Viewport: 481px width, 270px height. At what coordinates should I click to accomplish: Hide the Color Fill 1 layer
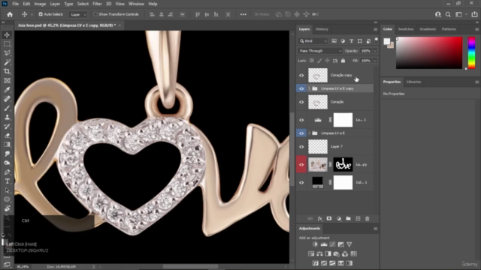pos(301,182)
